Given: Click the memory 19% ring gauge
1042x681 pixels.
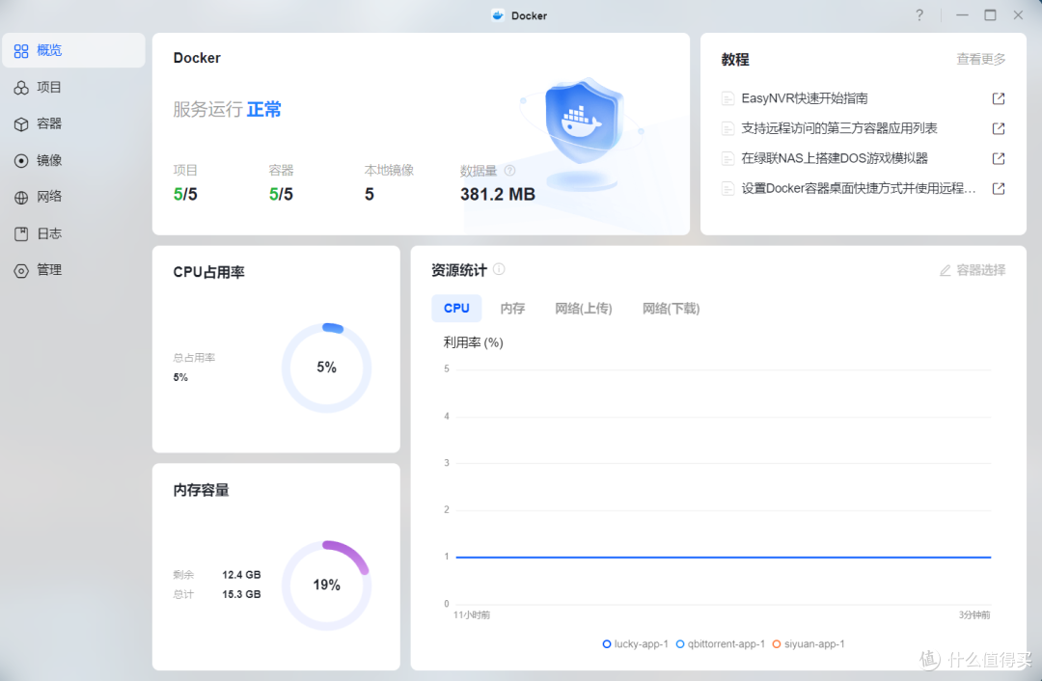Looking at the screenshot, I should coord(326,586).
